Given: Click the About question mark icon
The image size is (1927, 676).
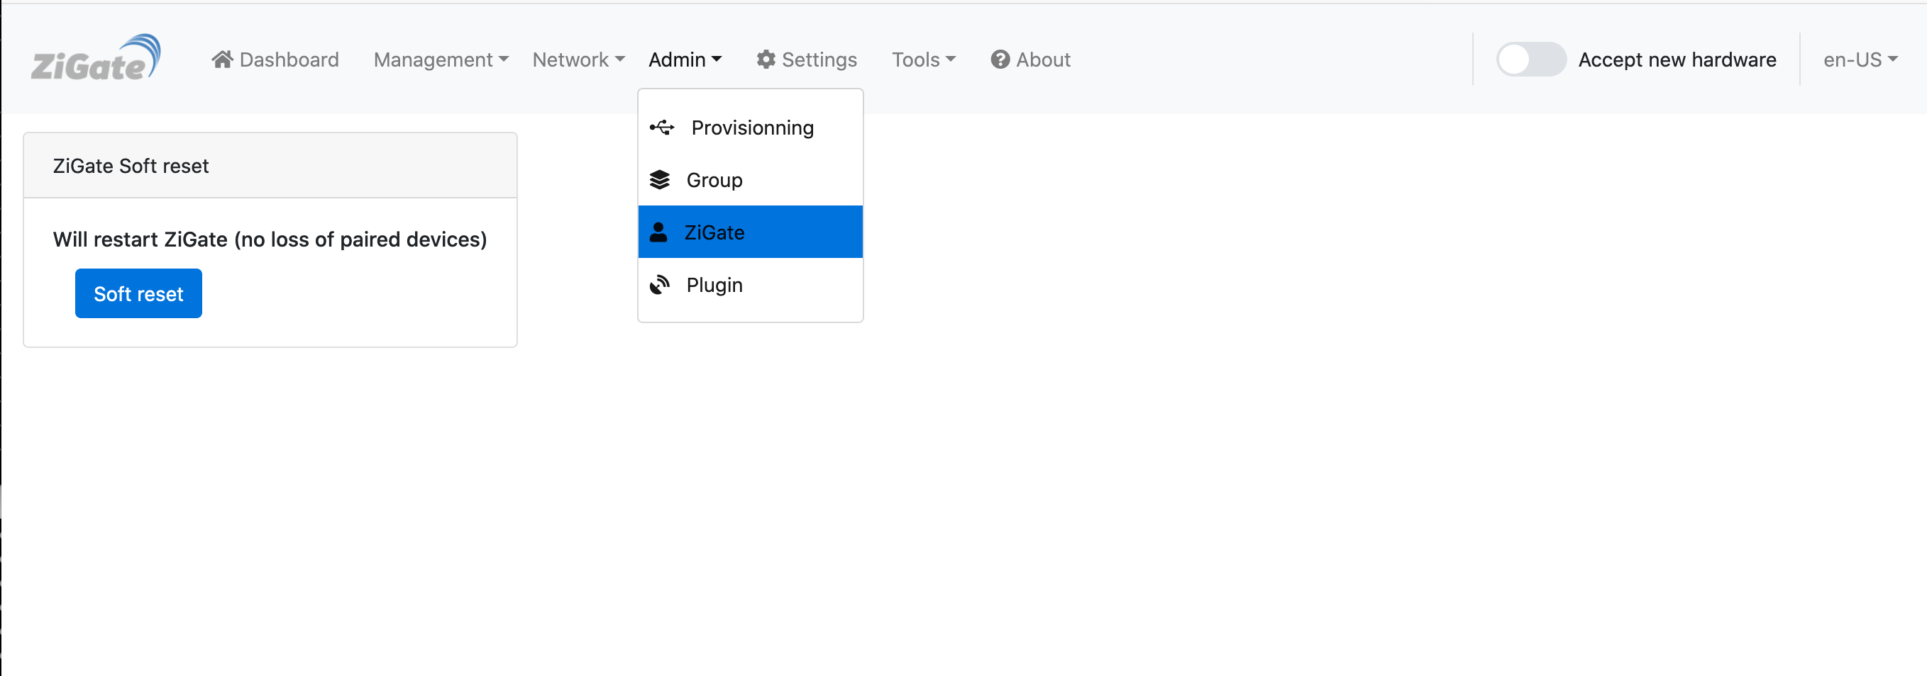Looking at the screenshot, I should click(x=1000, y=59).
